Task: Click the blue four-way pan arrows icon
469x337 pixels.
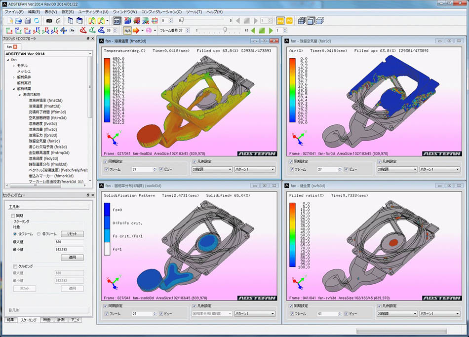Action: point(63,30)
